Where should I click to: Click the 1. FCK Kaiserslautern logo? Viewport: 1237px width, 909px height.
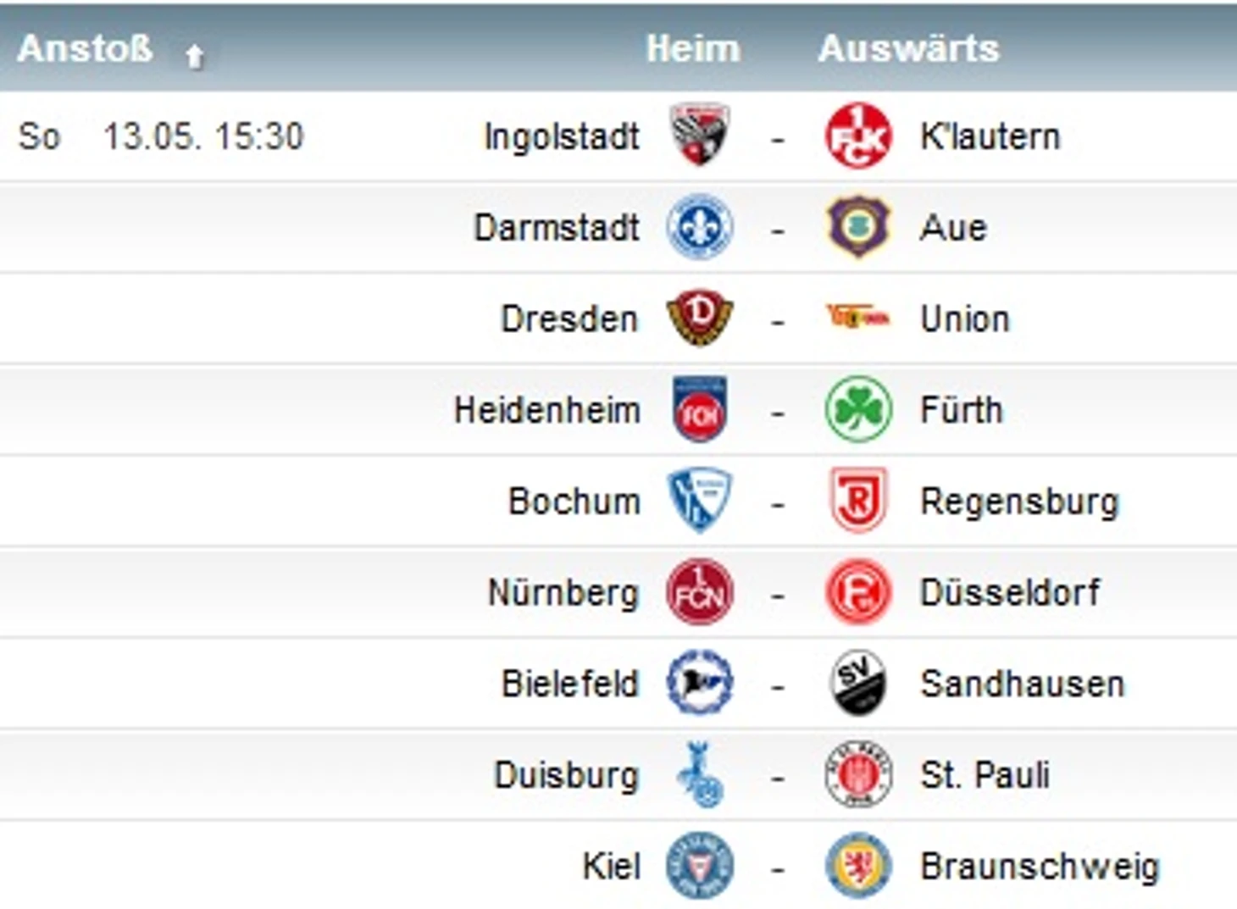[857, 136]
